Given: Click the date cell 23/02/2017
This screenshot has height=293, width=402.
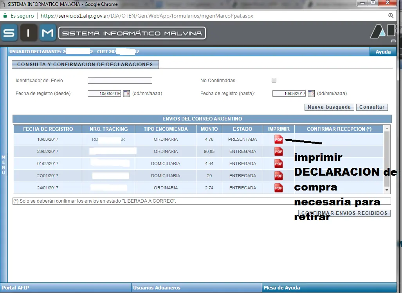Looking at the screenshot, I should pos(48,151).
